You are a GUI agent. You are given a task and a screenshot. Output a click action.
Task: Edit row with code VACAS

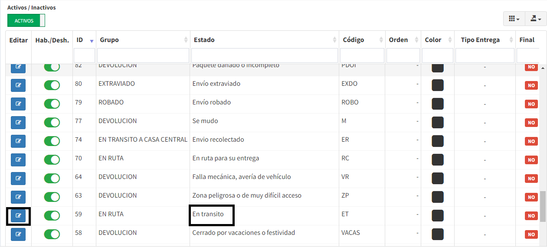pos(18,234)
